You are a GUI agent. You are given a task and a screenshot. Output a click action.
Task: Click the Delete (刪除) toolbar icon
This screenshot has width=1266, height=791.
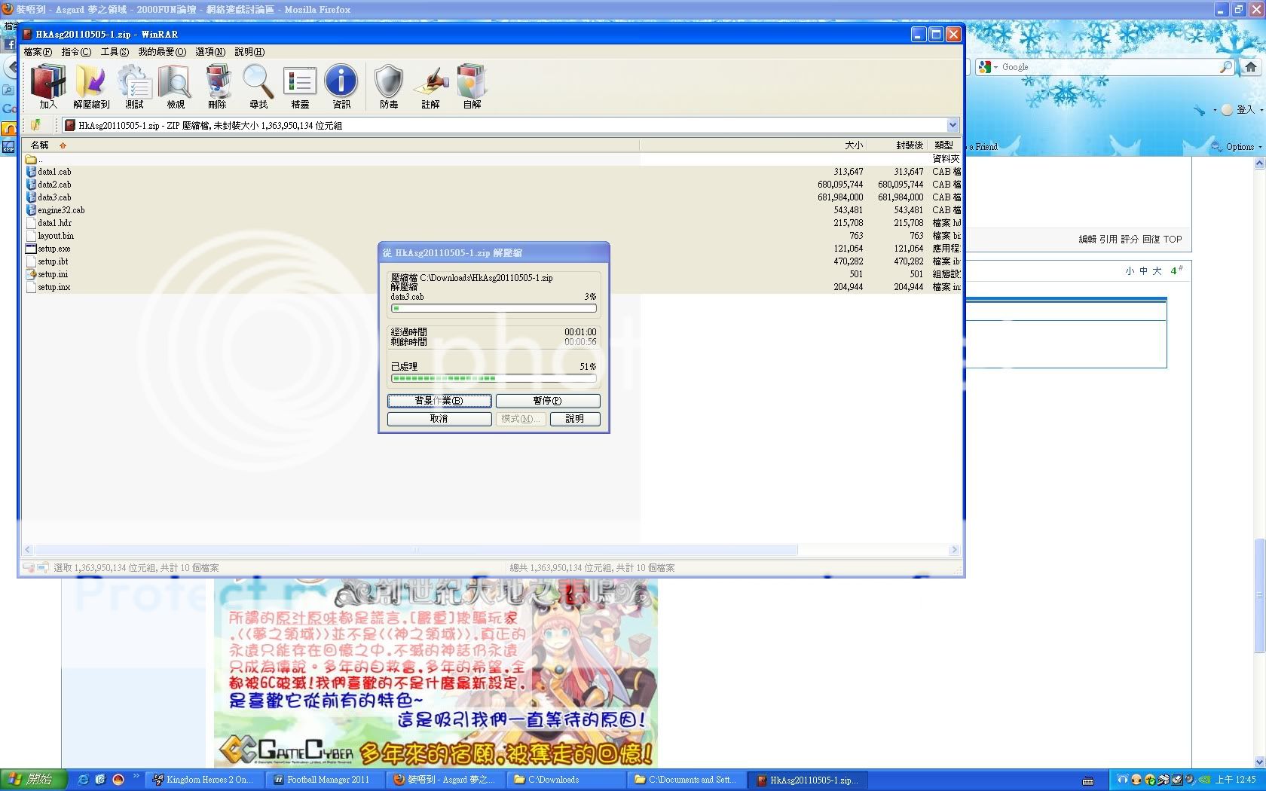tap(218, 86)
